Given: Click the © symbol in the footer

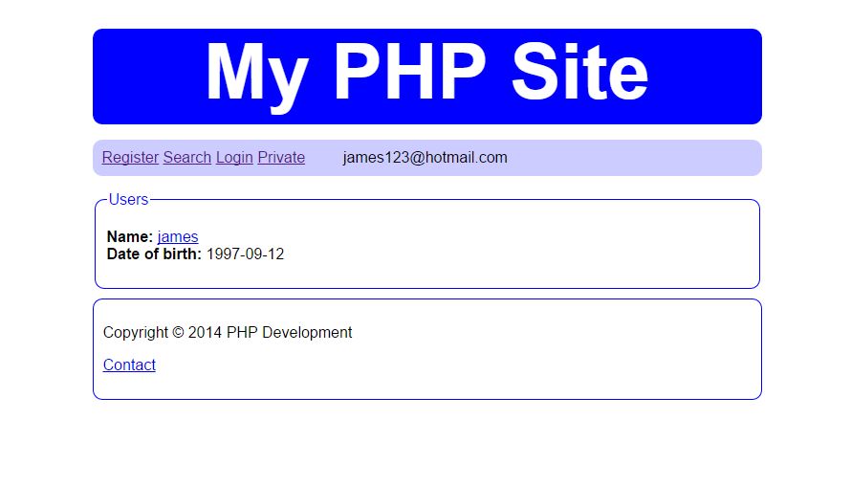Looking at the screenshot, I should [x=178, y=333].
